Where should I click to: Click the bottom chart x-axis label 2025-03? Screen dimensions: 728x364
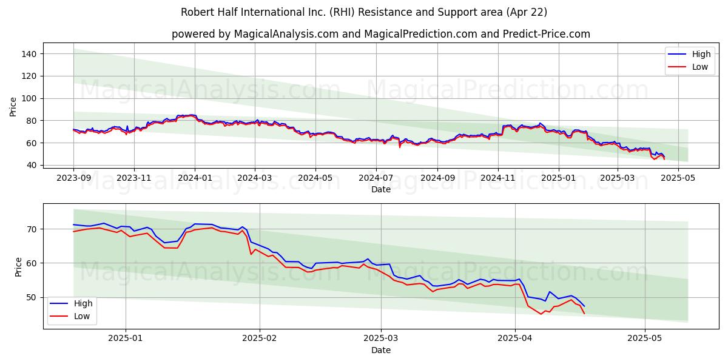[381, 340]
